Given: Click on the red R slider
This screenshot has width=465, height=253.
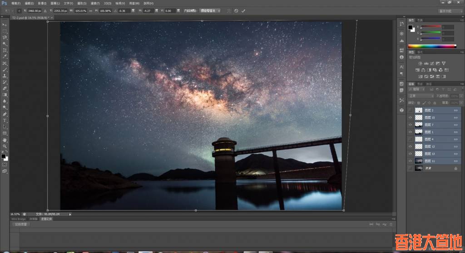Looking at the screenshot, I should click(430, 27).
